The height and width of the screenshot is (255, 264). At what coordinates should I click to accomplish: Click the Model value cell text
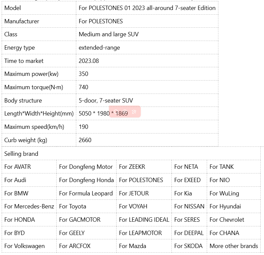(x=147, y=8)
